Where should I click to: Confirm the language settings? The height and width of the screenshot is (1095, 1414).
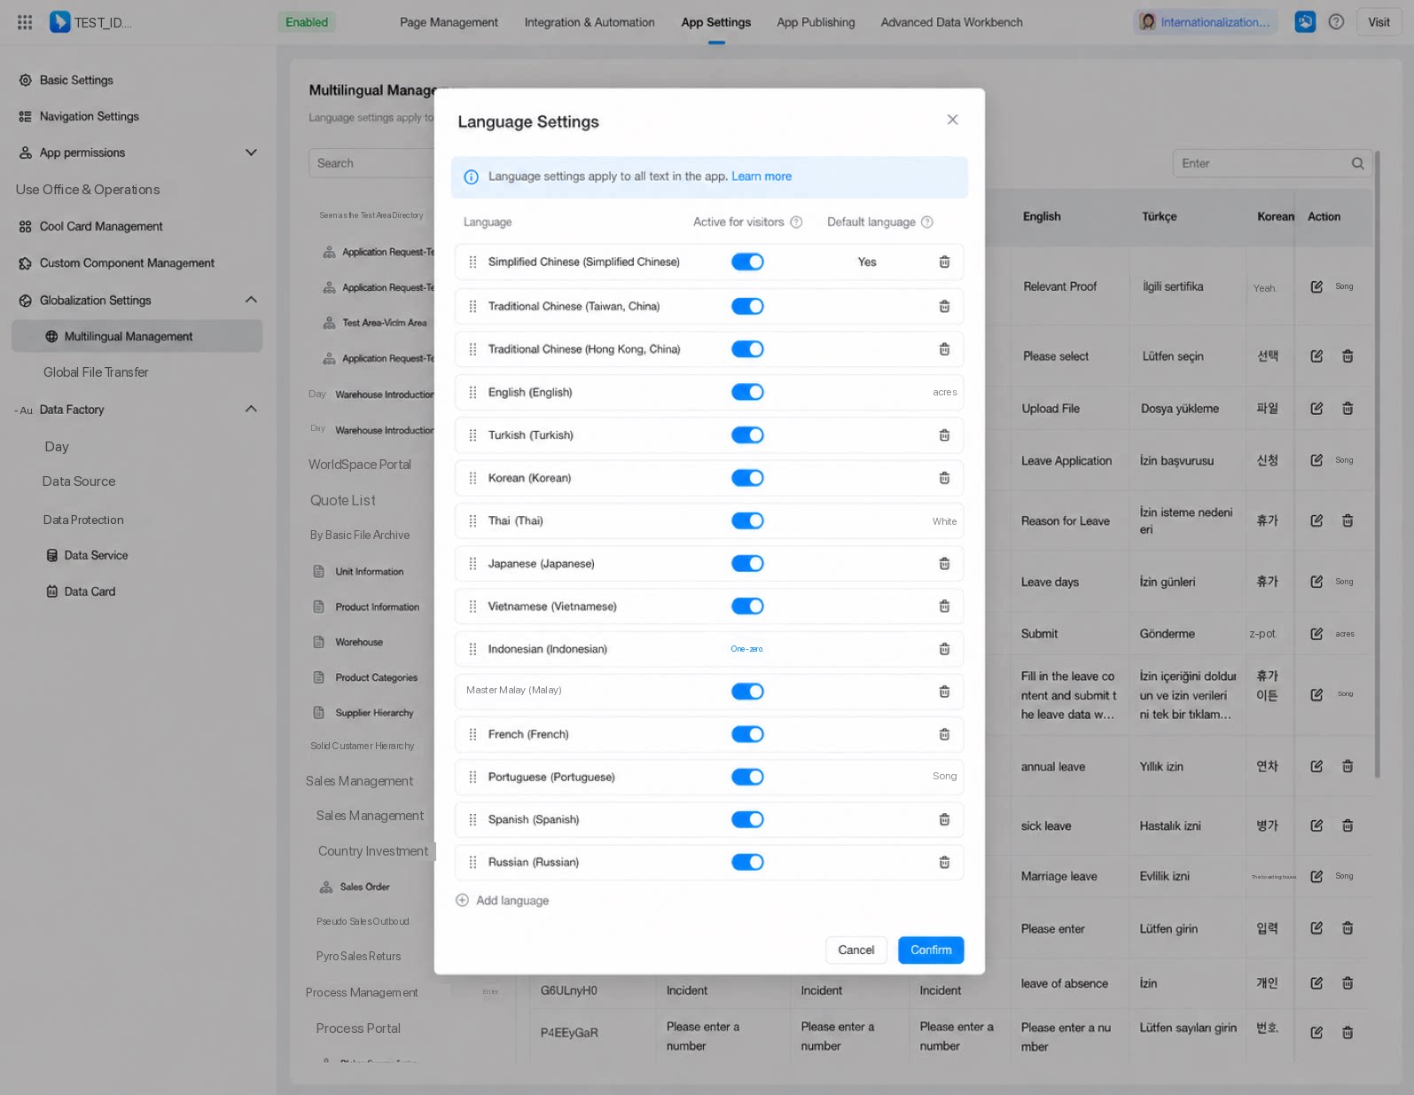[931, 950]
